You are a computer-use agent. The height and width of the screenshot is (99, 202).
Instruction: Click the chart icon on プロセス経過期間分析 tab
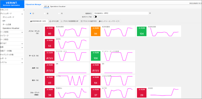click(x=62, y=21)
